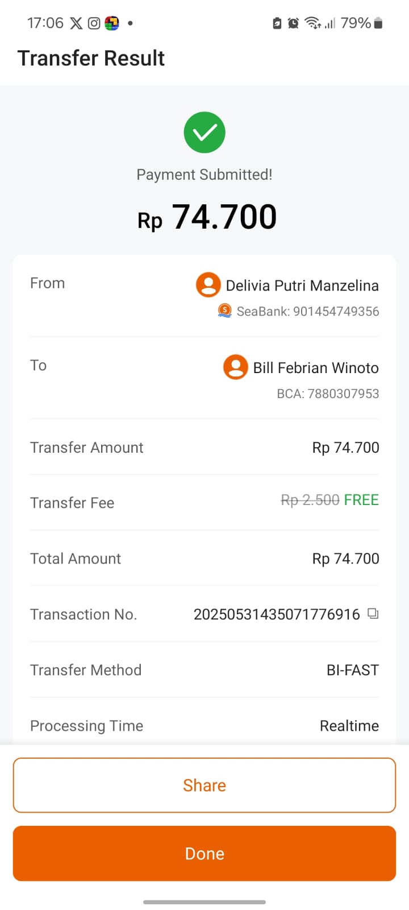Tap the SeaBank logo icon
Image resolution: width=409 pixels, height=910 pixels.
click(225, 311)
